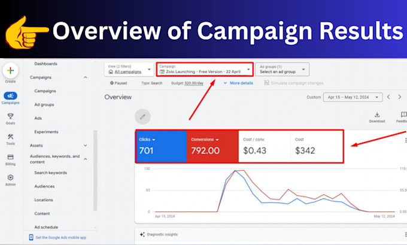Open the Select an ad group dropdown
The width and height of the screenshot is (407, 245).
coord(282,69)
